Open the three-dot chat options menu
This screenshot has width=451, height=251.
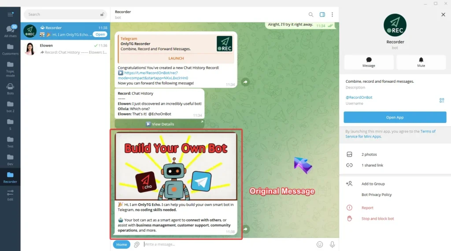(x=332, y=15)
